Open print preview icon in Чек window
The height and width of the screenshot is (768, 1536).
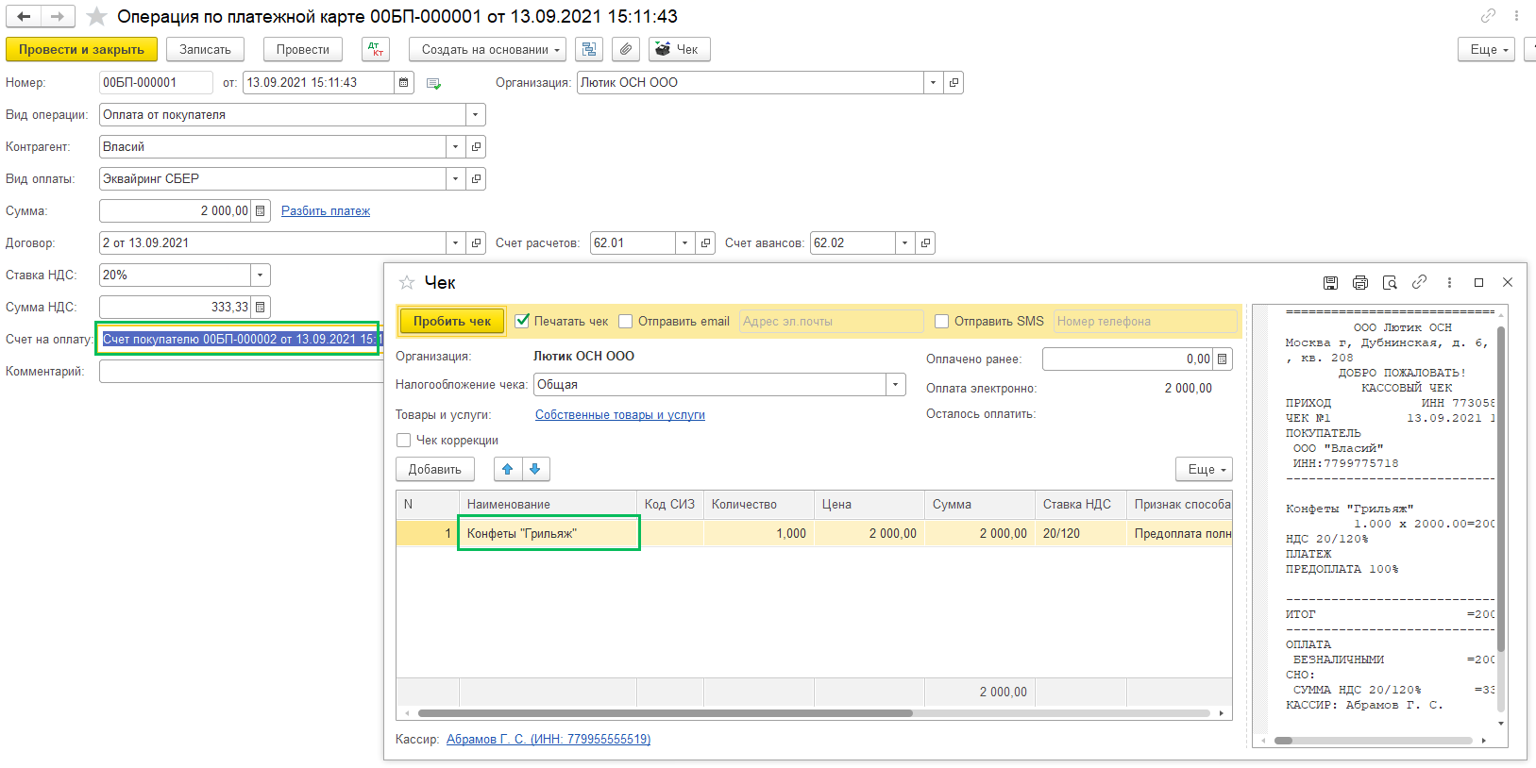click(1390, 283)
